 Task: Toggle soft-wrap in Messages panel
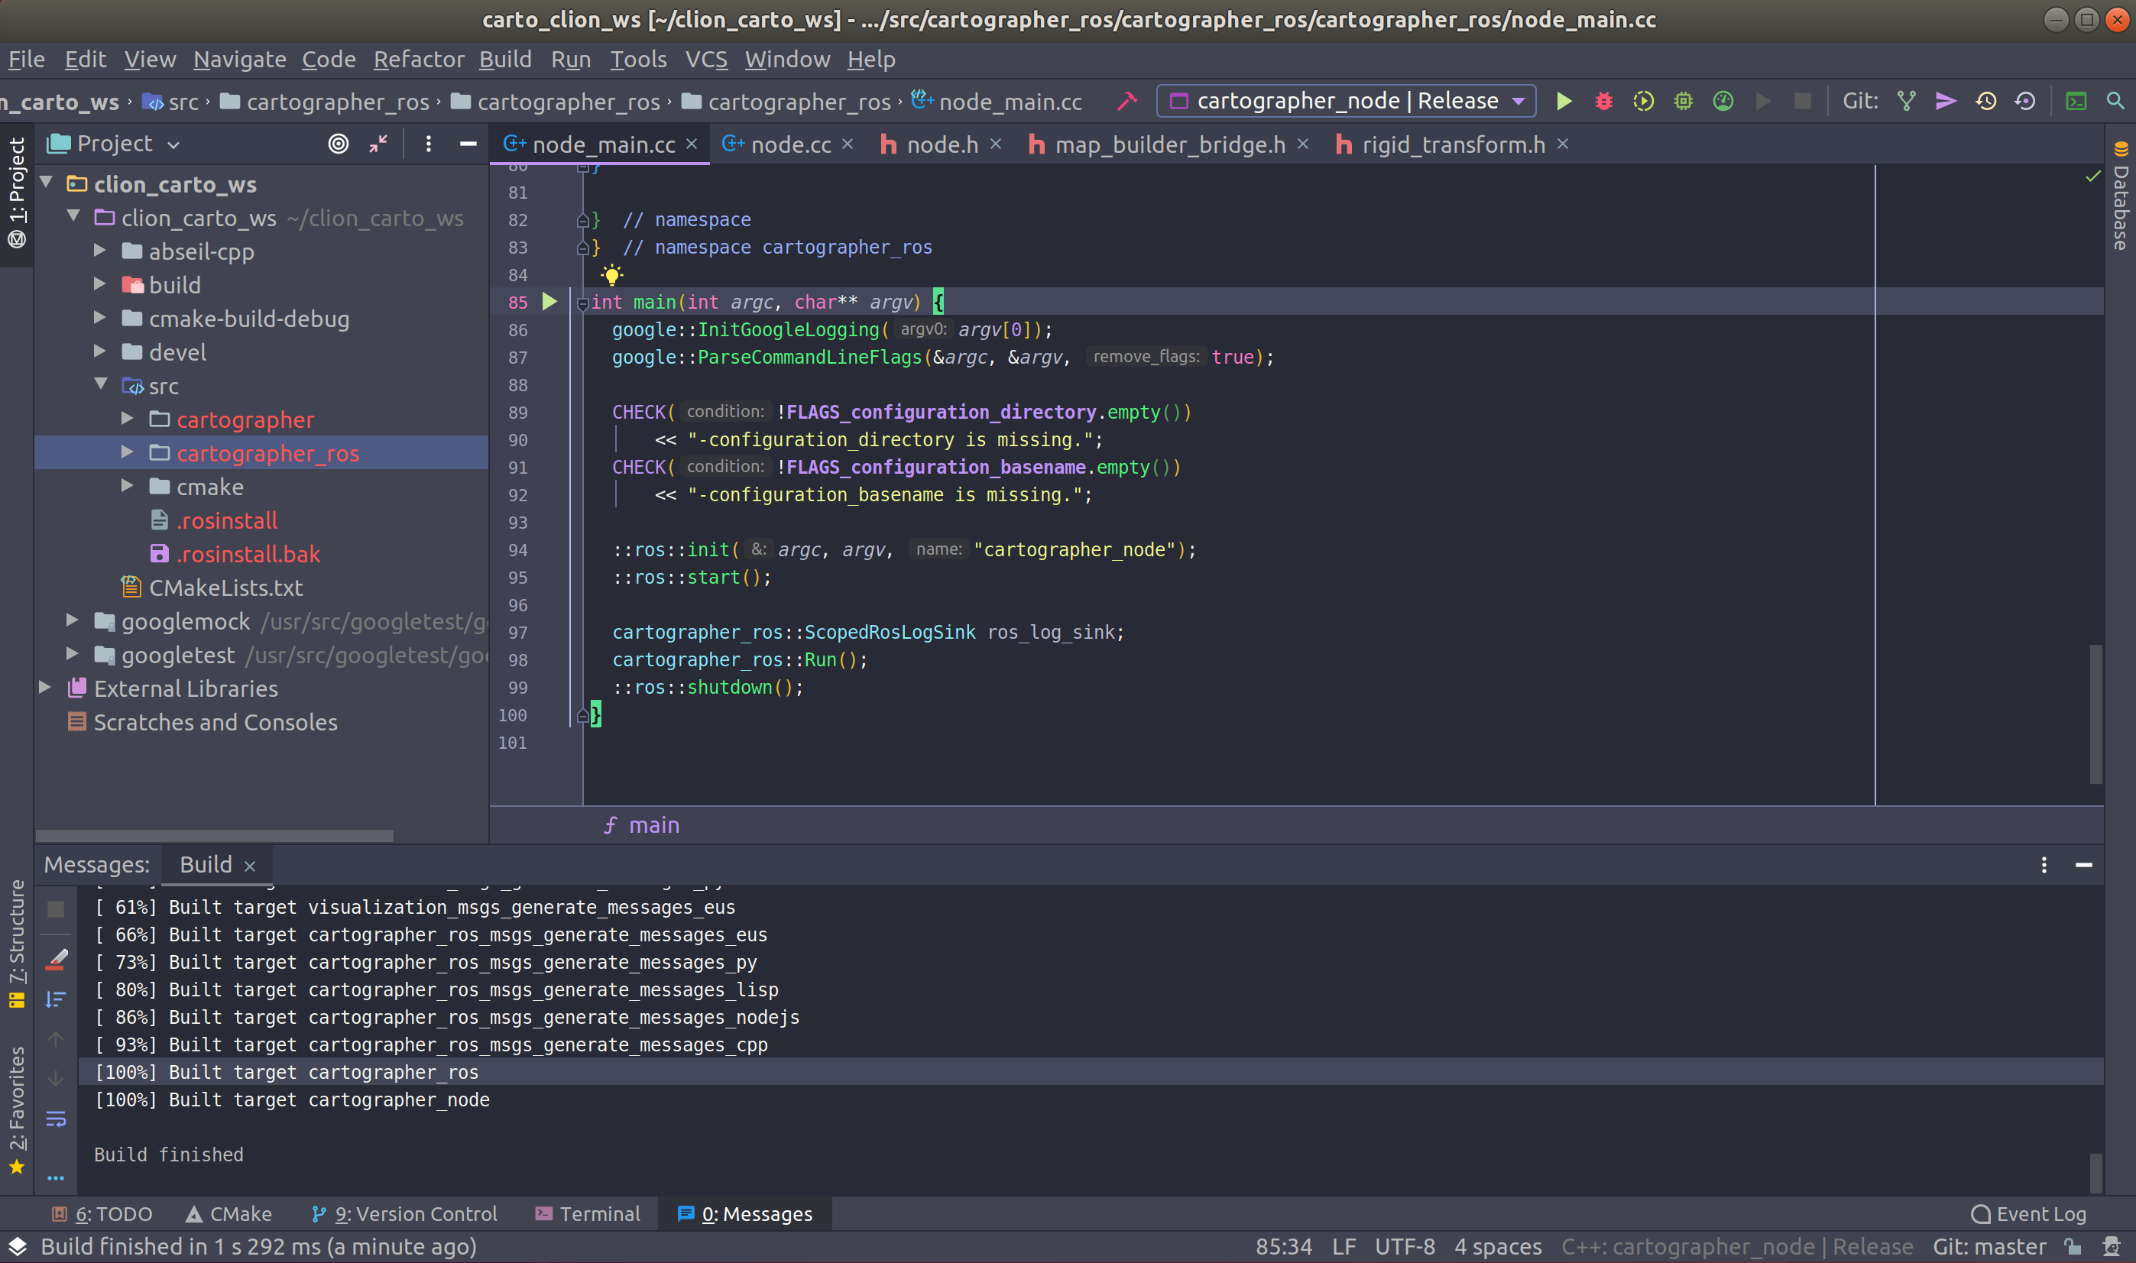(x=56, y=1119)
